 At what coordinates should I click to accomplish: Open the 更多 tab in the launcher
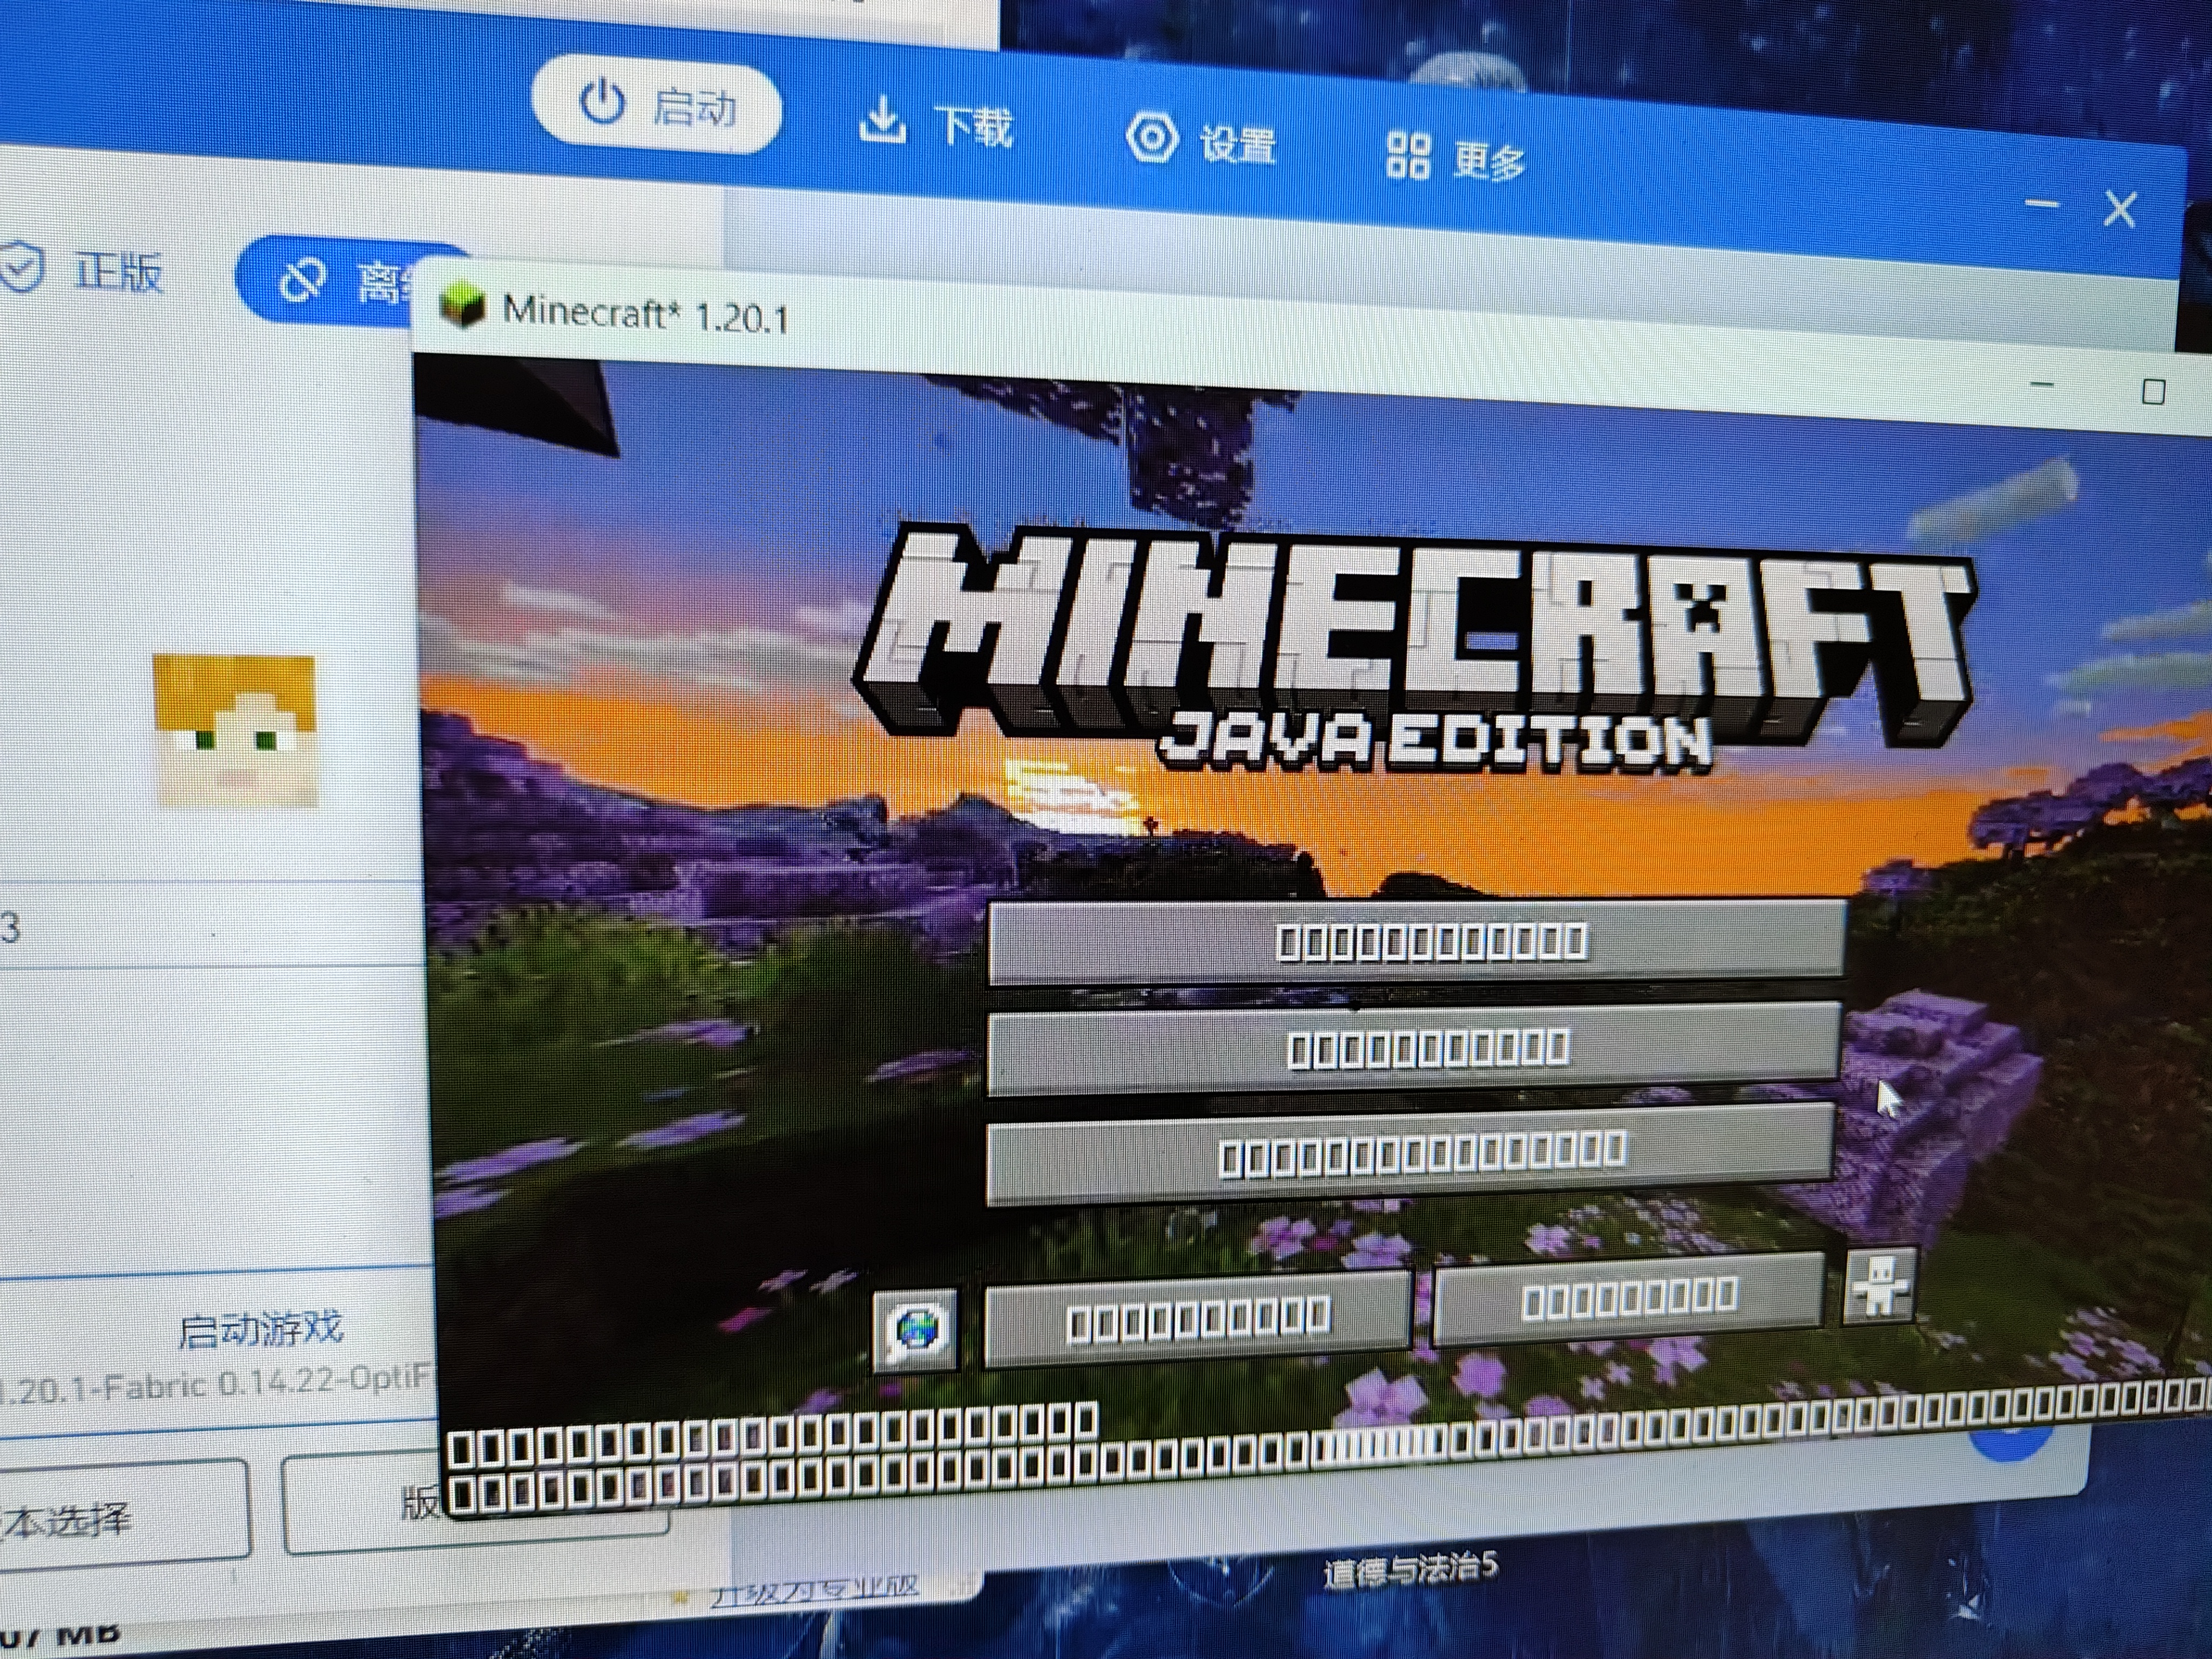coord(1456,158)
